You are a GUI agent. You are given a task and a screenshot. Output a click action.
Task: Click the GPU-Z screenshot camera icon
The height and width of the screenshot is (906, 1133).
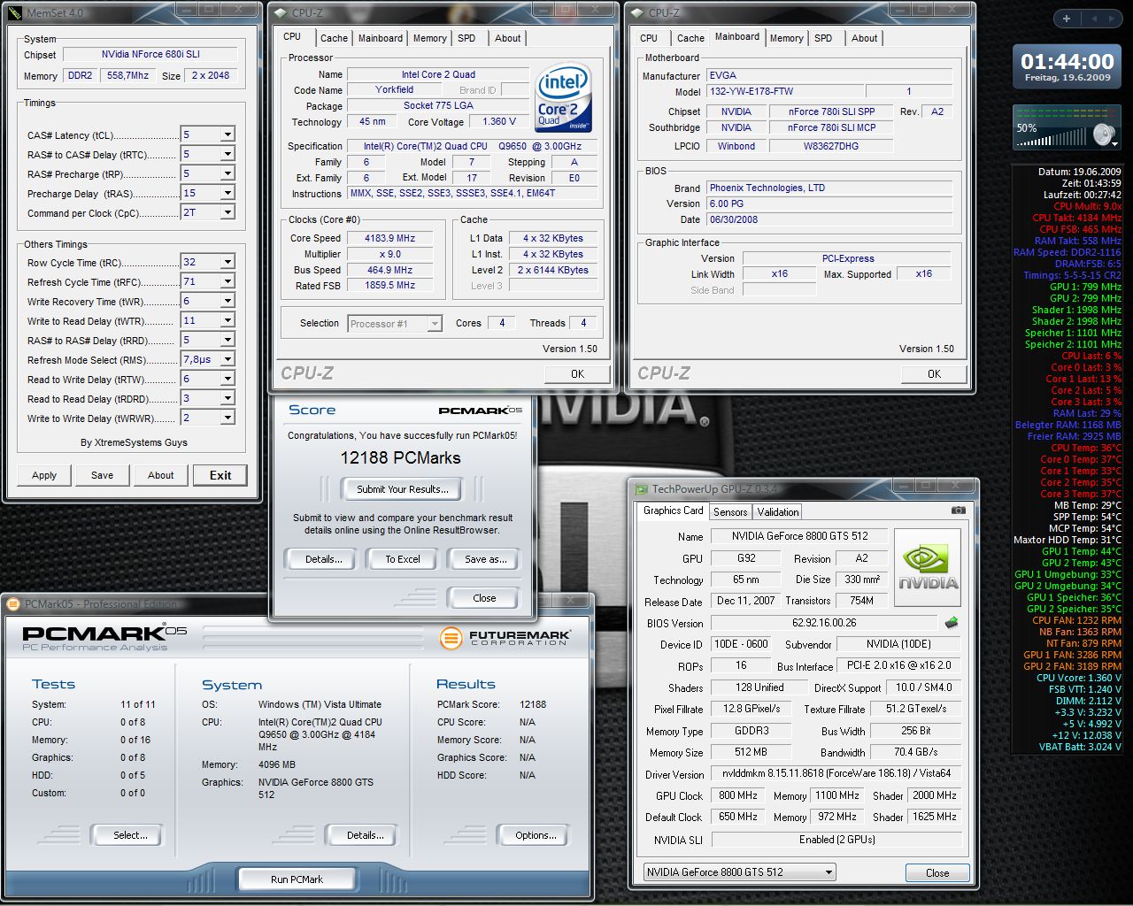(x=958, y=511)
